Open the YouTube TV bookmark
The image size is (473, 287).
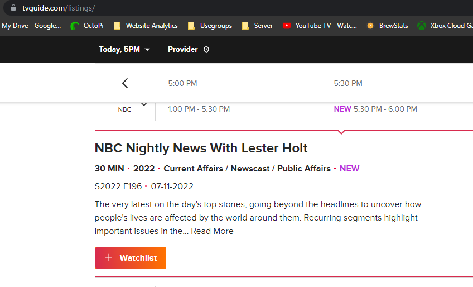coord(320,26)
